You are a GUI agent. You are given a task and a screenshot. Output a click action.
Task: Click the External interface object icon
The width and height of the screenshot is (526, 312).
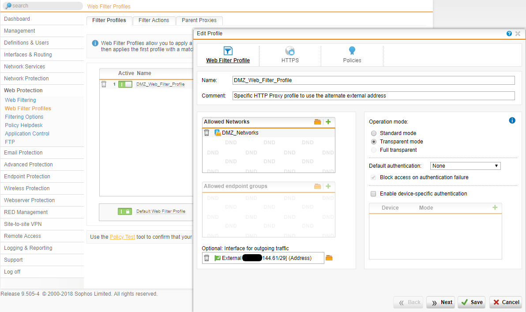click(218, 258)
